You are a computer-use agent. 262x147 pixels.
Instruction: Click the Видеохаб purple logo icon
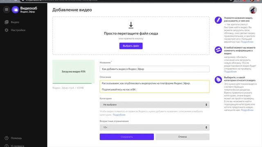click(15, 10)
